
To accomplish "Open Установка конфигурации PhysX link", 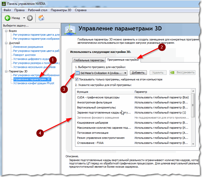I will (x=34, y=83).
